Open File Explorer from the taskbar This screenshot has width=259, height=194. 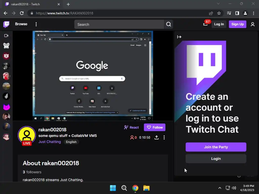146,188
